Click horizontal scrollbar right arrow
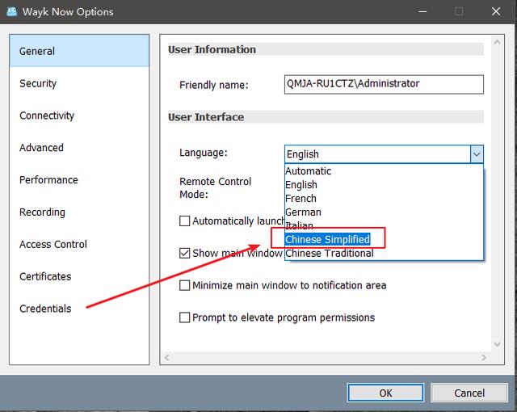517x412 pixels. coord(484,357)
